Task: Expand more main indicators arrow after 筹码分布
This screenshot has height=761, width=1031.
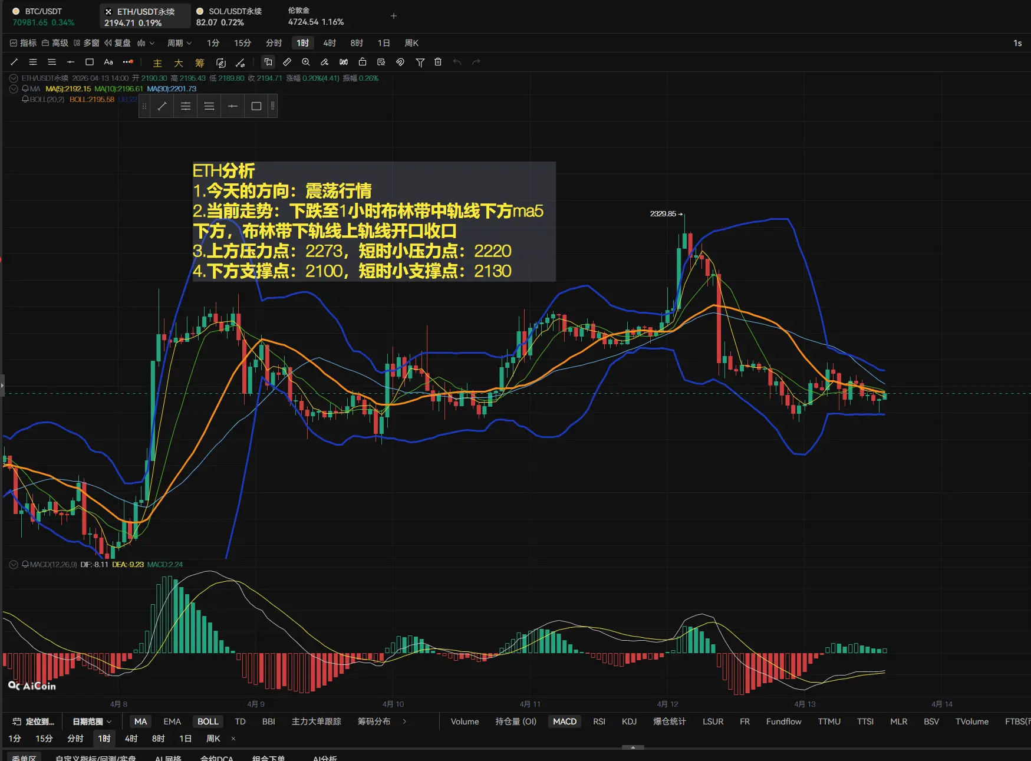Action: click(404, 722)
